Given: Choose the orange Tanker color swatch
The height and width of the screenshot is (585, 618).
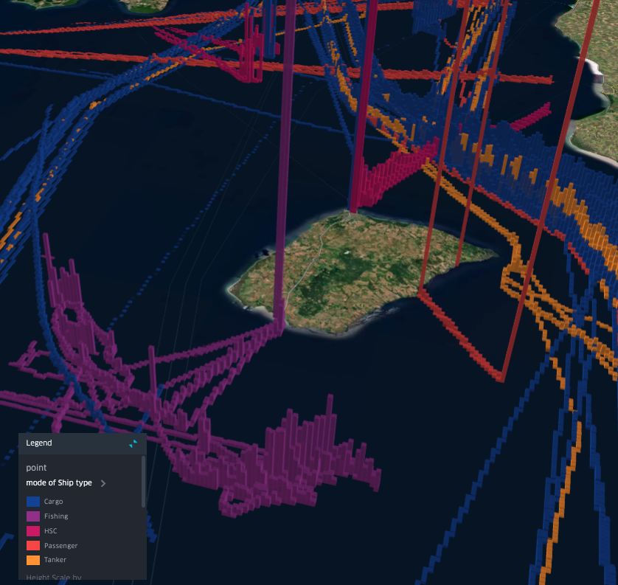Looking at the screenshot, I should (x=32, y=561).
